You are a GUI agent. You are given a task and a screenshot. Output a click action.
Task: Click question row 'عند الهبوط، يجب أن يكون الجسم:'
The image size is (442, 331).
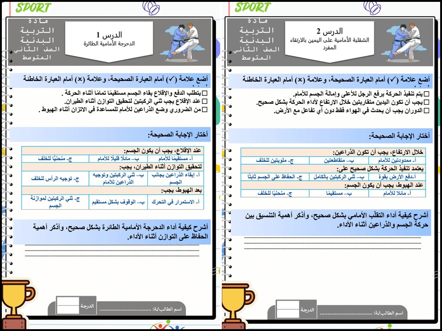pyautogui.click(x=333, y=185)
